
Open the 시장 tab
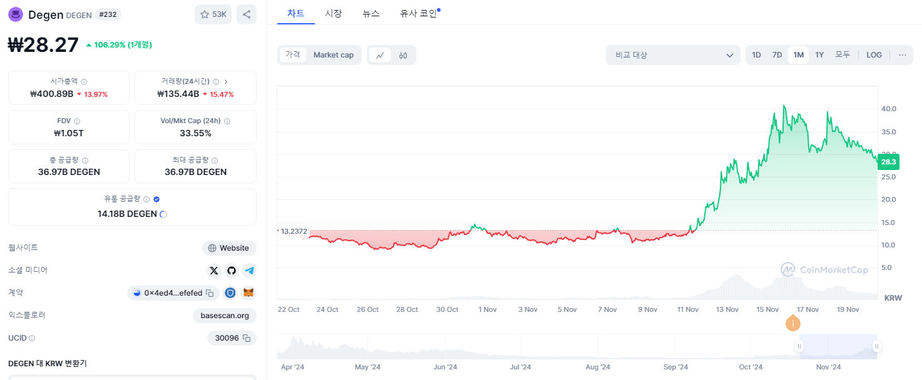point(334,13)
